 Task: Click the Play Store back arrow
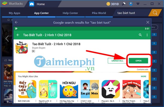pyautogui.click(x=18, y=35)
